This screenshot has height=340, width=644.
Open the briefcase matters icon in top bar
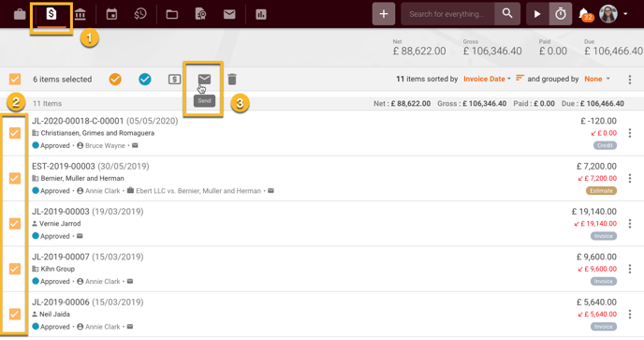coord(20,14)
